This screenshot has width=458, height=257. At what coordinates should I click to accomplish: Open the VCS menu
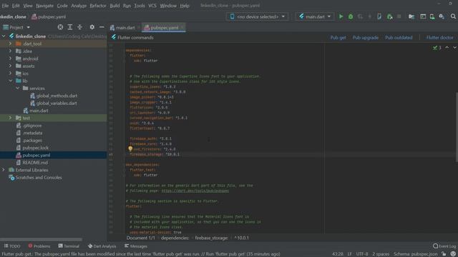(x=152, y=6)
